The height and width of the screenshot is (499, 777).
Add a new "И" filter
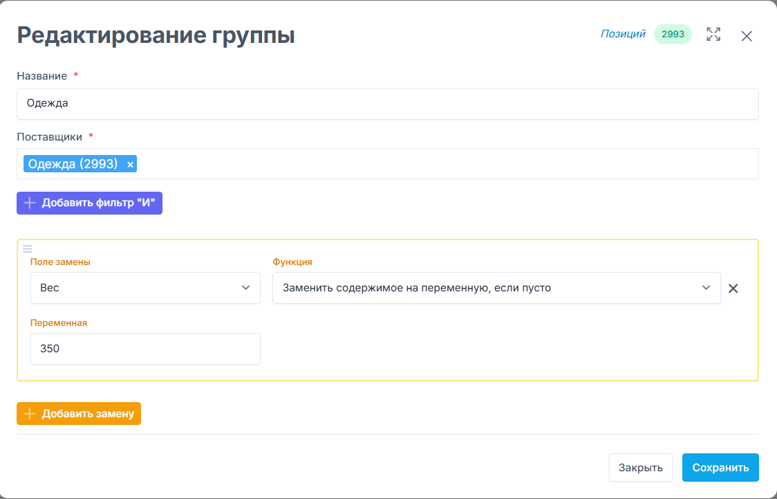pyautogui.click(x=89, y=203)
